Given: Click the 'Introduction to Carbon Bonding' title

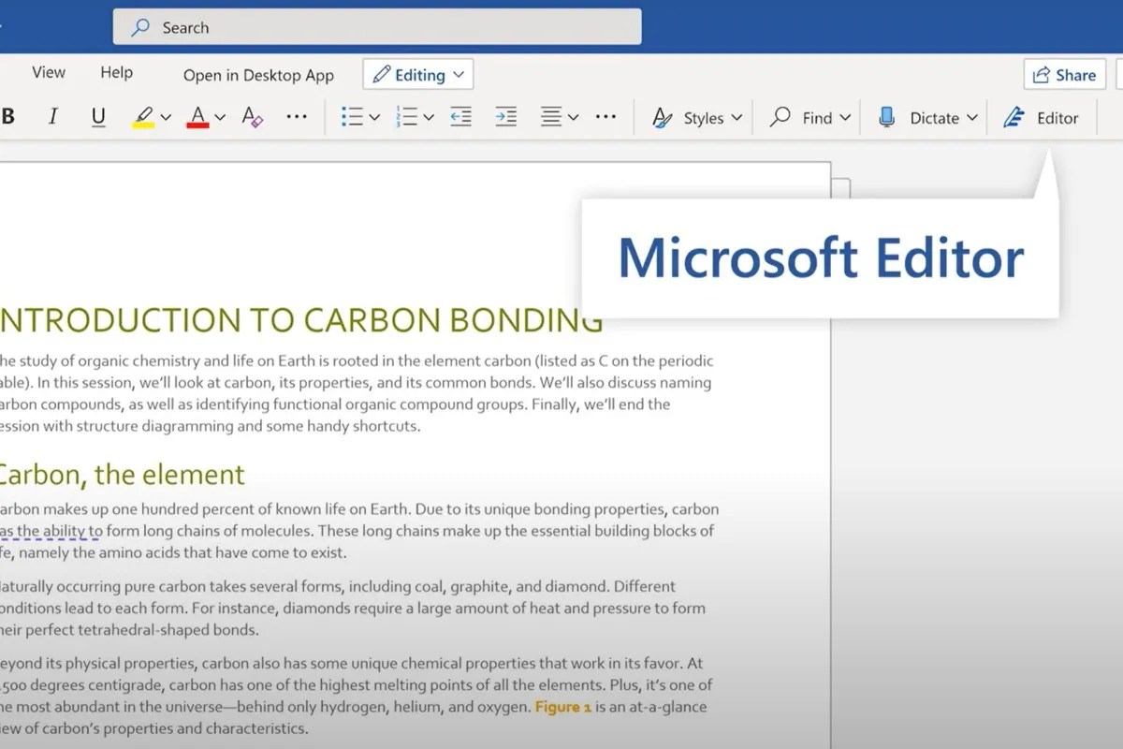Looking at the screenshot, I should (x=300, y=320).
